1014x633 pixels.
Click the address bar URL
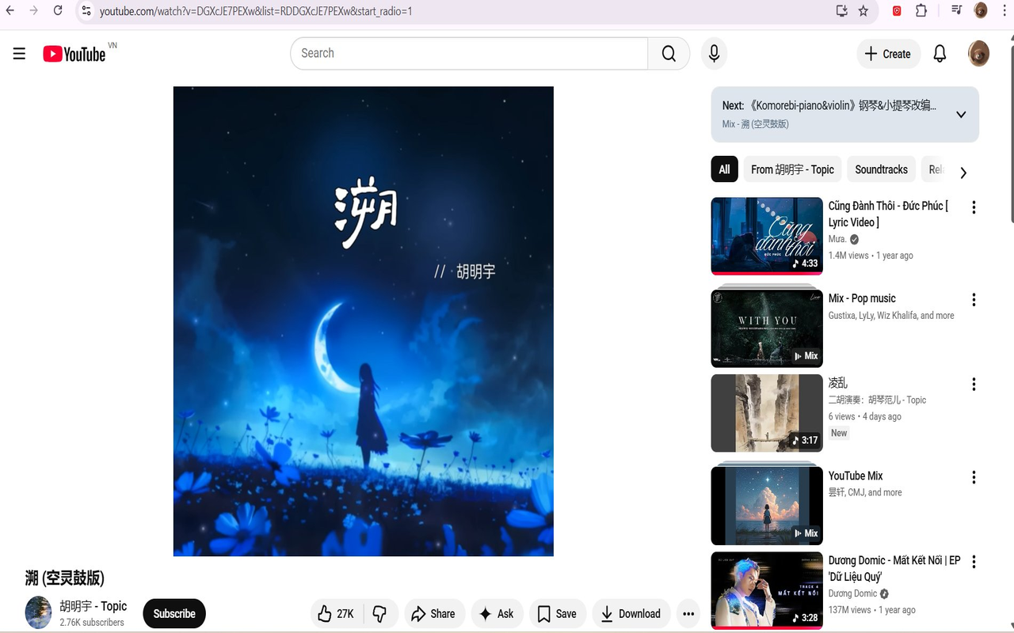pyautogui.click(x=256, y=11)
